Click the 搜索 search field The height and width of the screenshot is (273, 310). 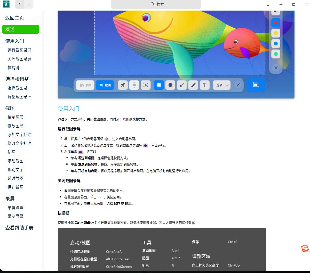(156, 4)
